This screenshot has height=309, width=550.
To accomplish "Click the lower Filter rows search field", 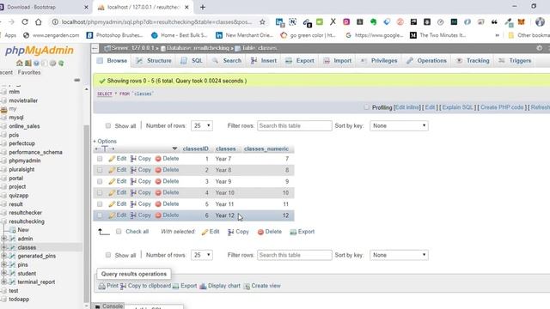I will coord(294,255).
